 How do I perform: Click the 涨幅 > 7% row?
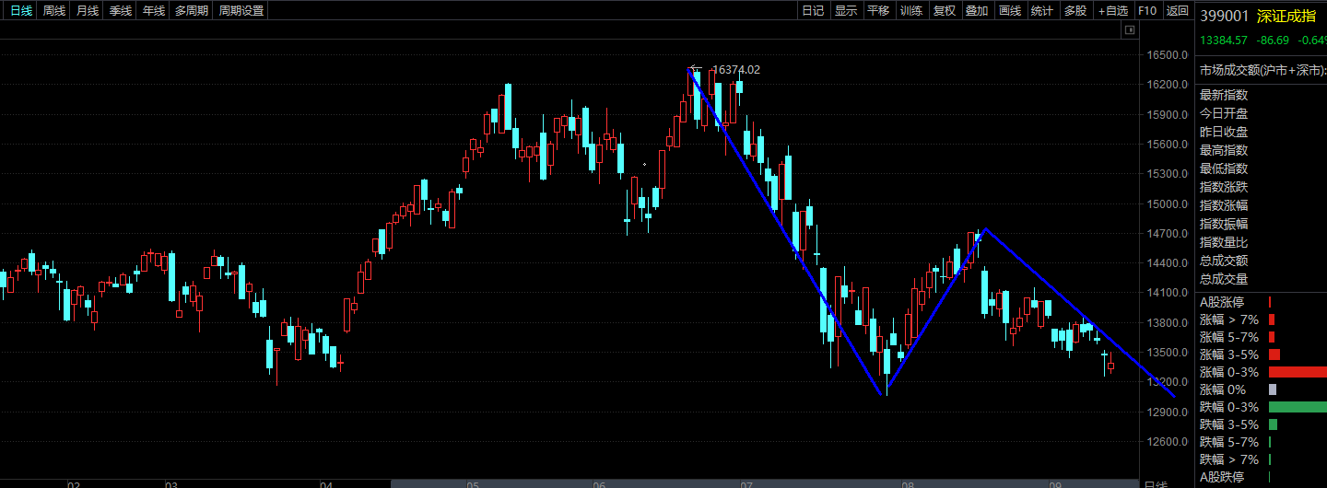(1262, 320)
